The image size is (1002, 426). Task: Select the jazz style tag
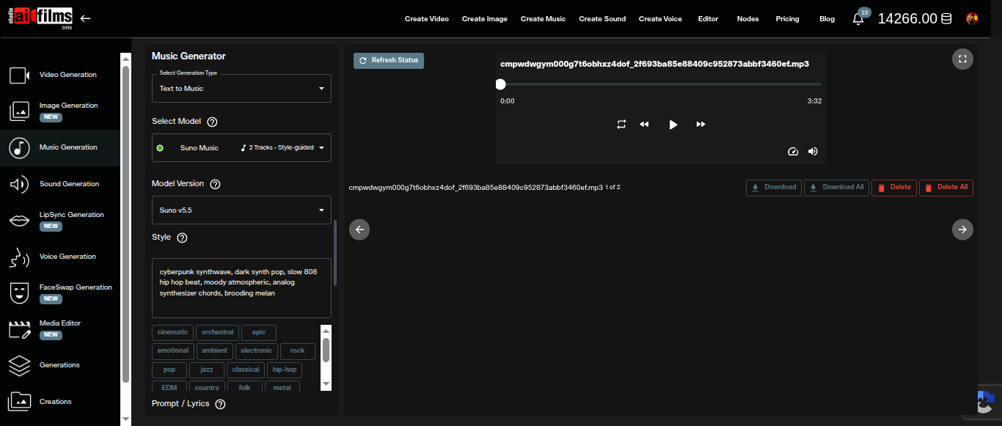(x=207, y=370)
